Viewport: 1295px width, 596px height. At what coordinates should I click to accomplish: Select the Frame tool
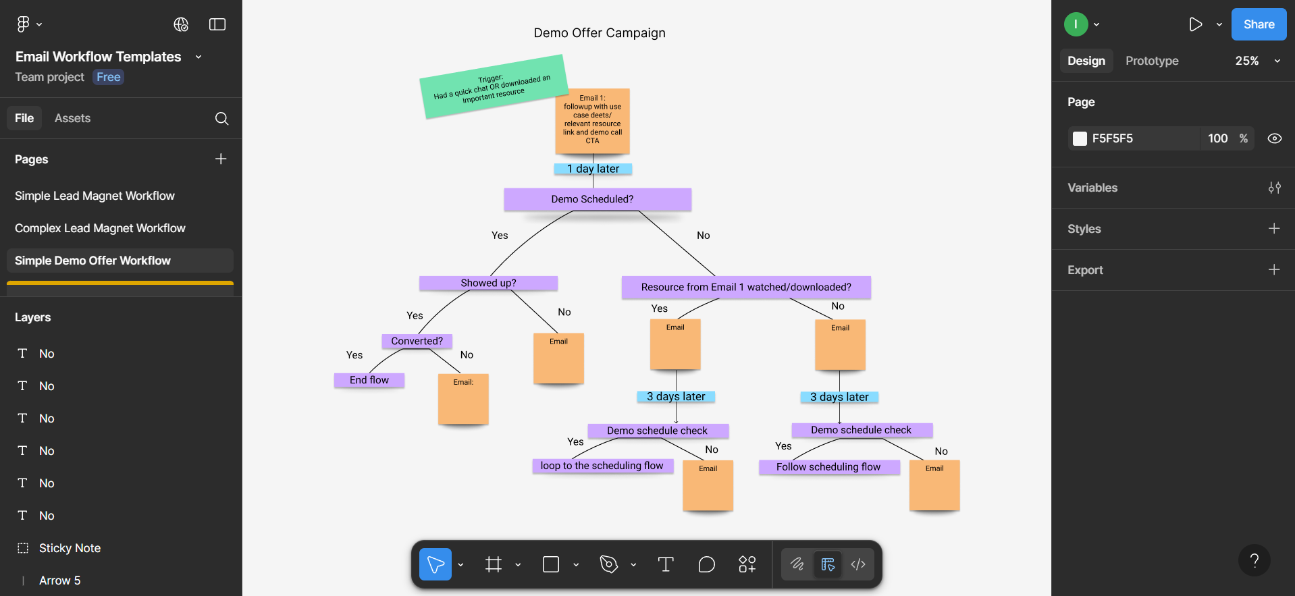[x=494, y=564]
